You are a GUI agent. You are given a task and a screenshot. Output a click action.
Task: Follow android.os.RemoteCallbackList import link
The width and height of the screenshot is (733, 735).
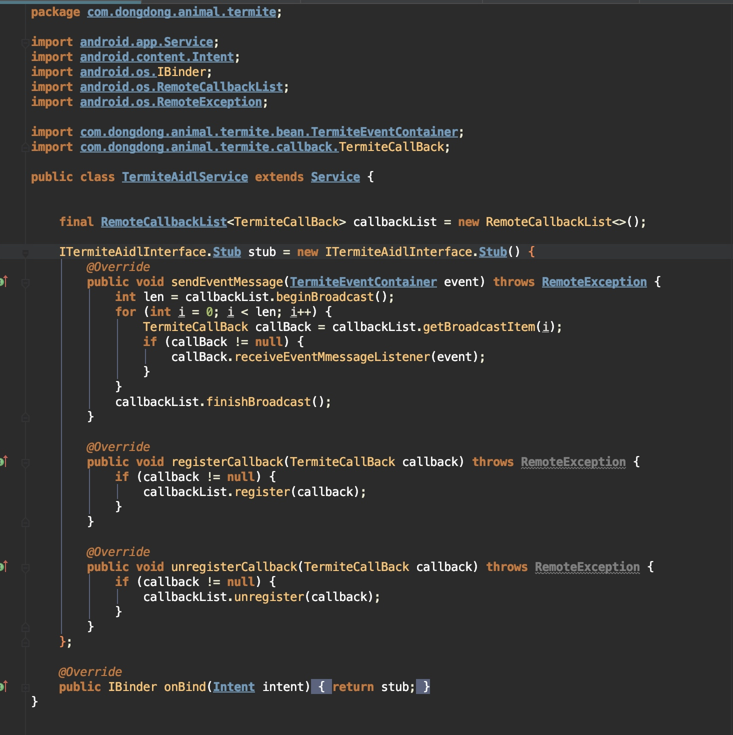(181, 87)
